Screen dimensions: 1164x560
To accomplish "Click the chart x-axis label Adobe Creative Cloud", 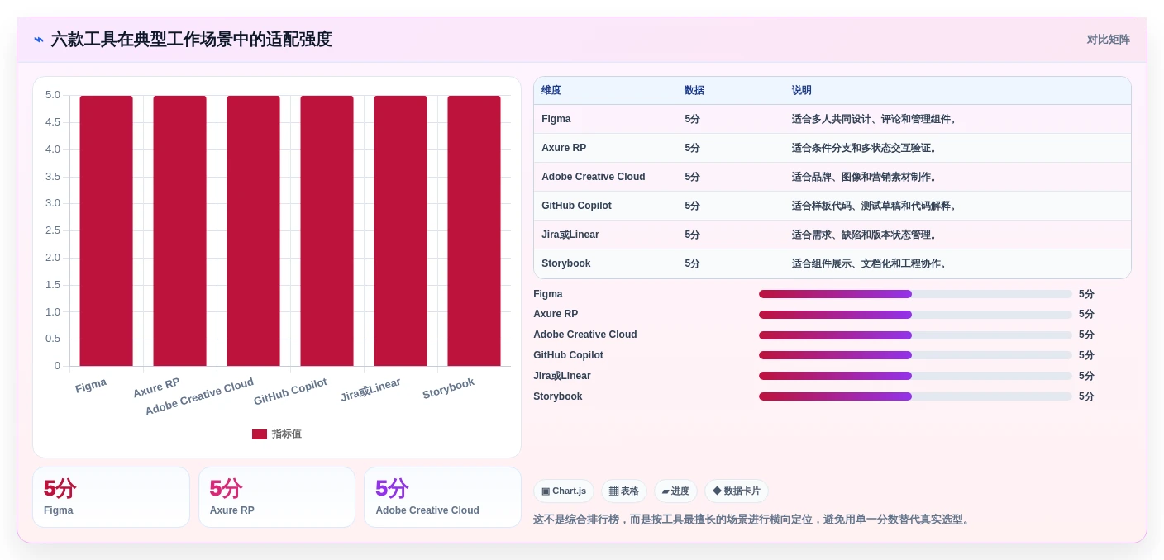I will coord(199,396).
